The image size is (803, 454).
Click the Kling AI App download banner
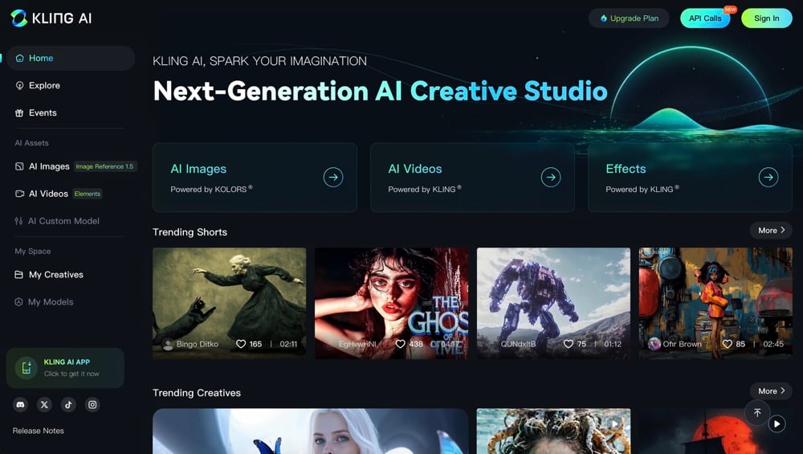pyautogui.click(x=65, y=368)
